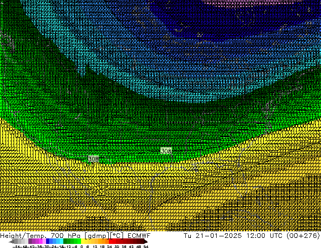
Task: Click the '(00+276)' forecast hour text
Action: 303,236
